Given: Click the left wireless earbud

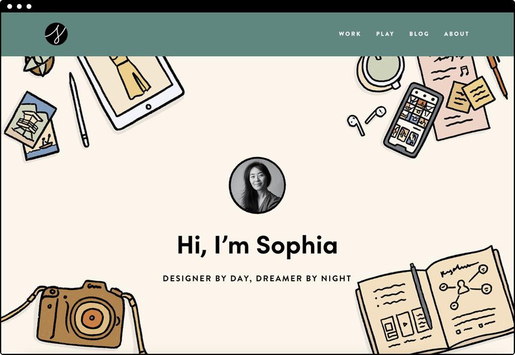Looking at the screenshot, I should click(x=356, y=125).
